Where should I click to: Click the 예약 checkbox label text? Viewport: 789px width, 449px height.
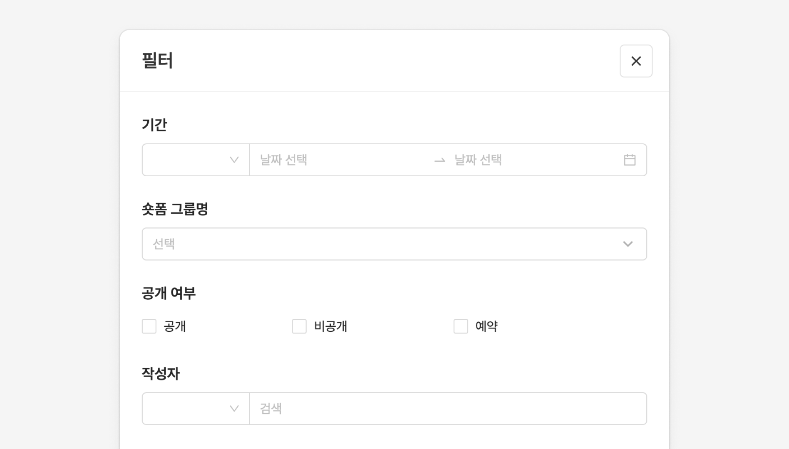point(486,326)
